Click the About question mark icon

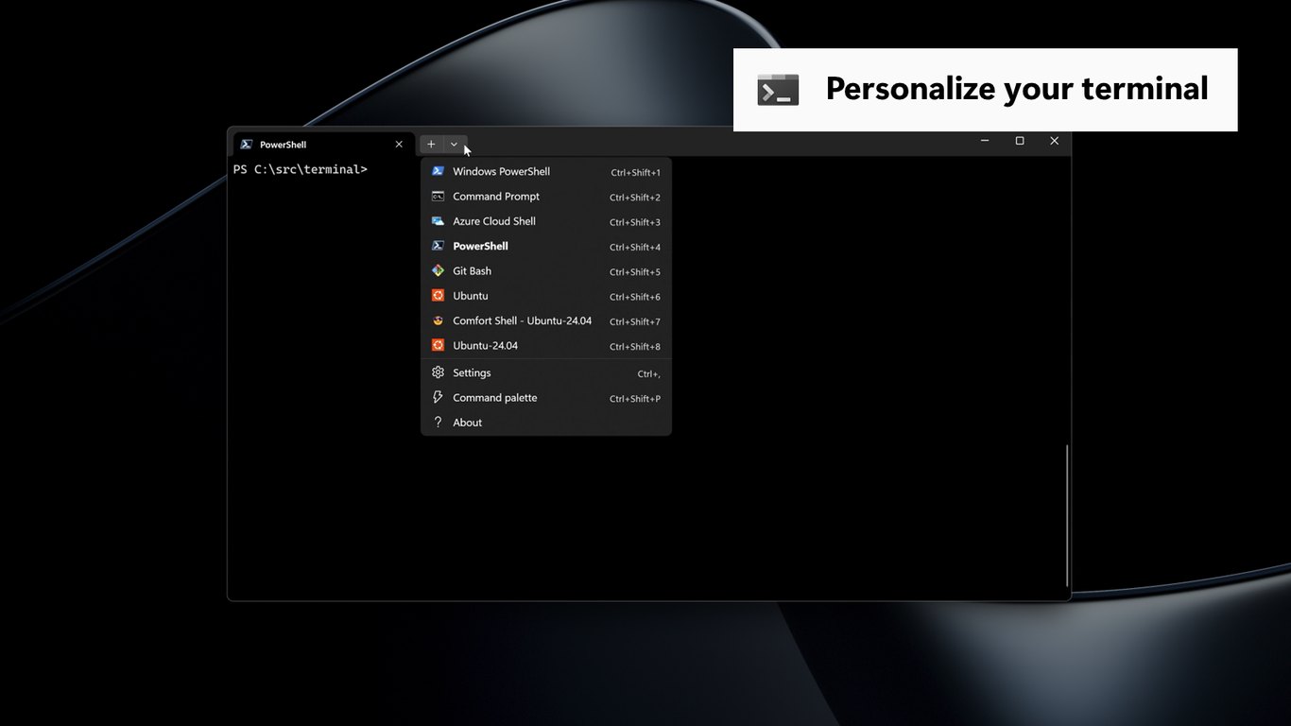(x=438, y=423)
